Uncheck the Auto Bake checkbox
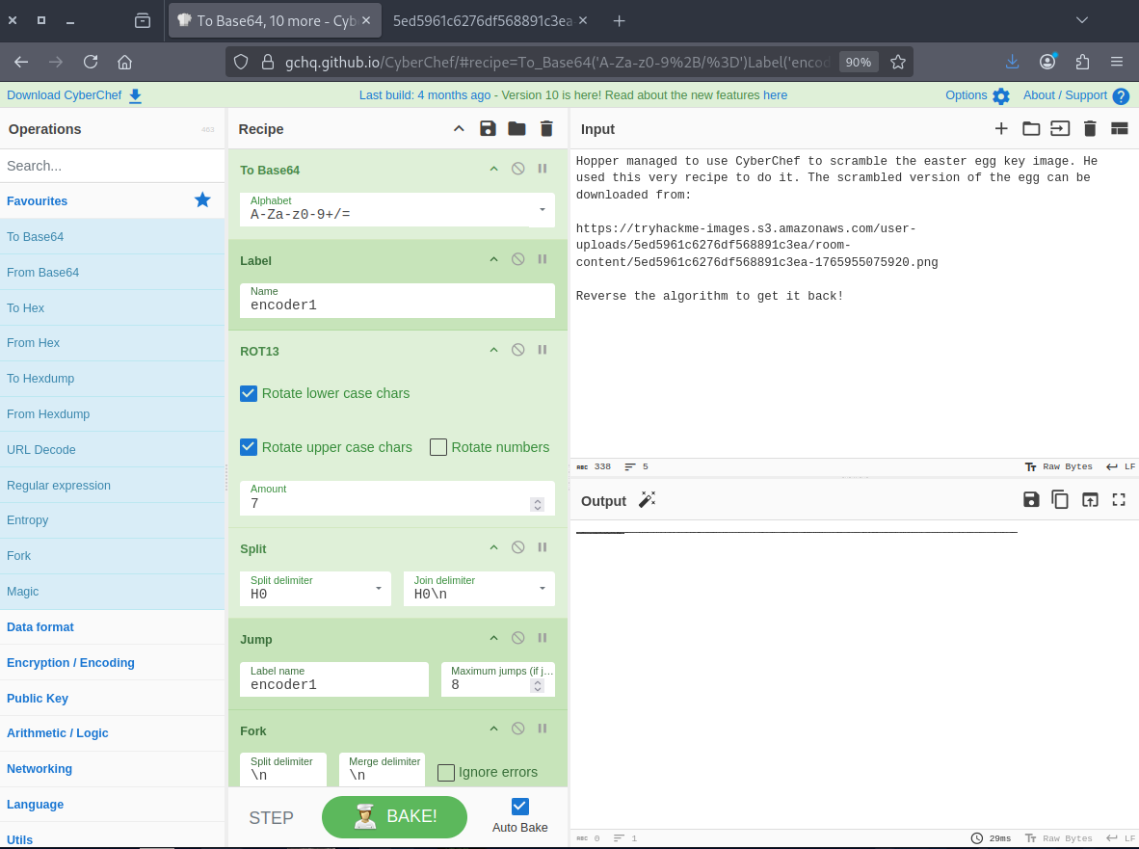The height and width of the screenshot is (849, 1139). pyautogui.click(x=520, y=807)
